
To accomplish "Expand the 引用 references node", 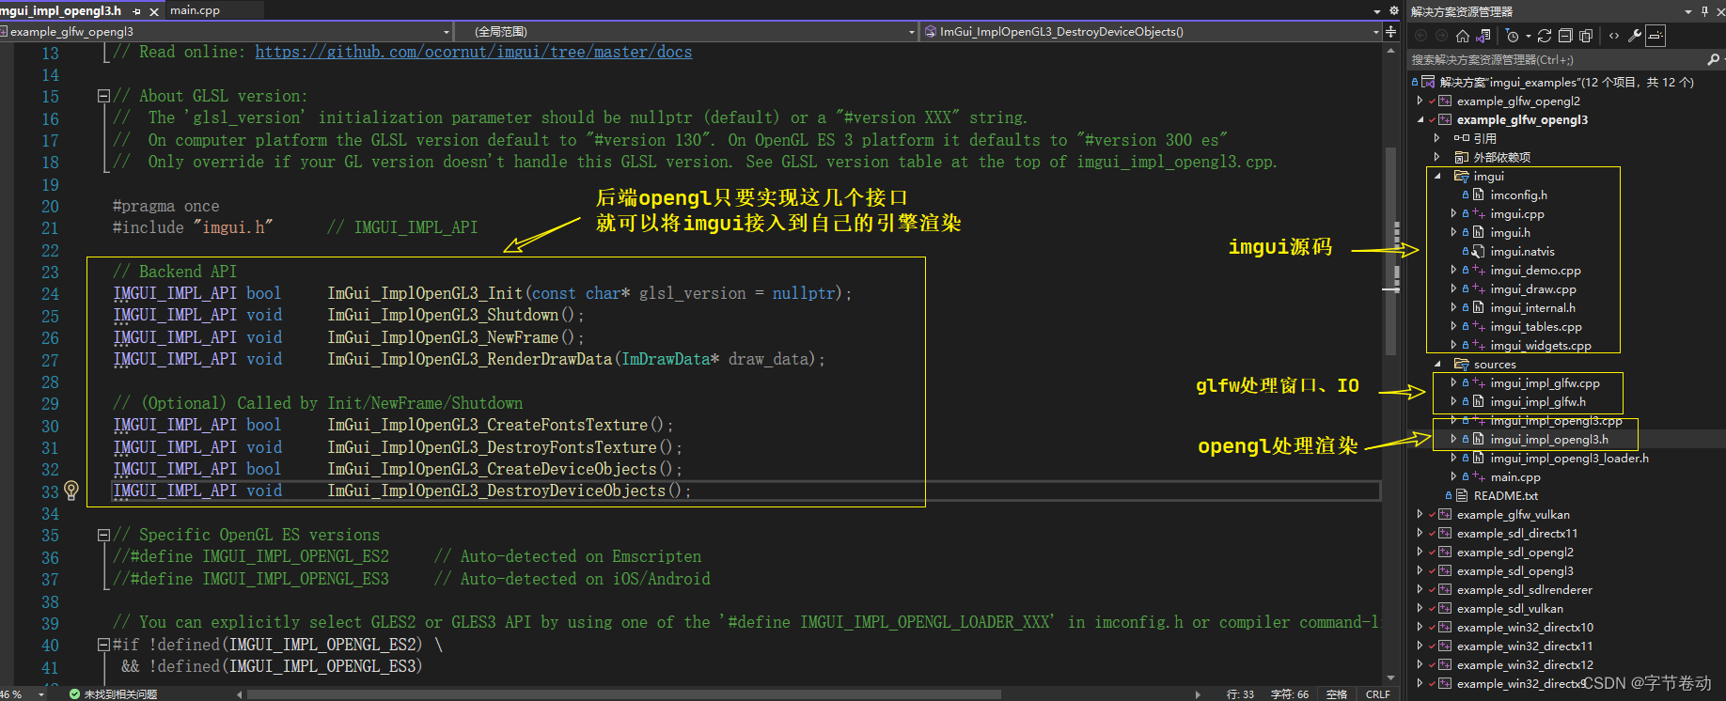I will tap(1437, 138).
